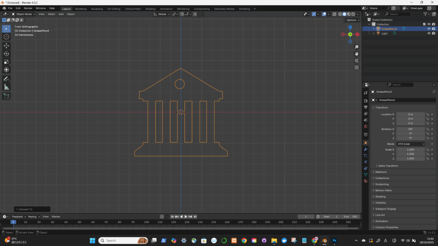This screenshot has width=438, height=246.
Task: Open the Render menu
Action: (28, 8)
